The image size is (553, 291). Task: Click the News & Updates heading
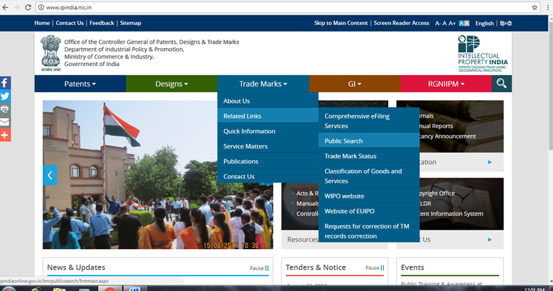click(76, 267)
